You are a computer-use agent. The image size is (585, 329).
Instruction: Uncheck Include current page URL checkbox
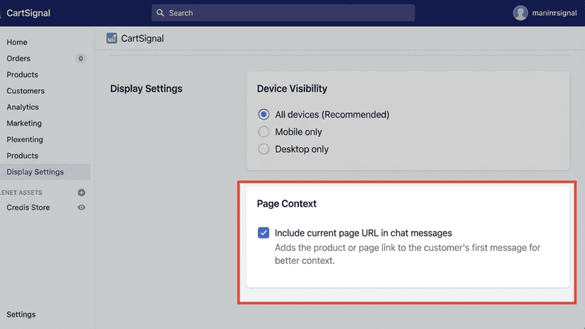tap(264, 233)
